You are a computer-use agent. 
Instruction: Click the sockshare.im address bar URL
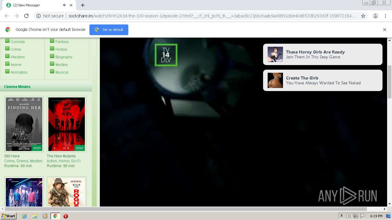tap(211, 16)
